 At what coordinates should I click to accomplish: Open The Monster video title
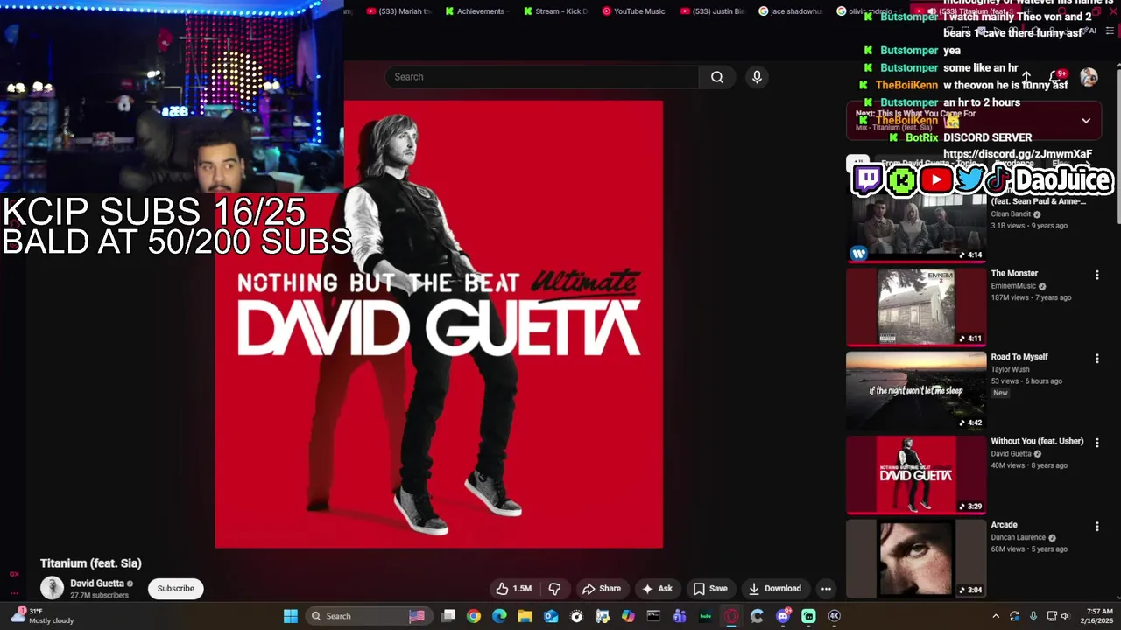click(x=1014, y=274)
